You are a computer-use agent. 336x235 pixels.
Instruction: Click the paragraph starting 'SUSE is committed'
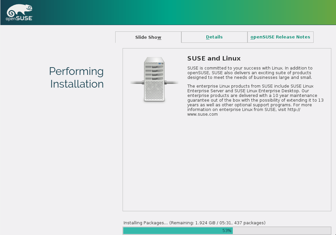coord(250,73)
